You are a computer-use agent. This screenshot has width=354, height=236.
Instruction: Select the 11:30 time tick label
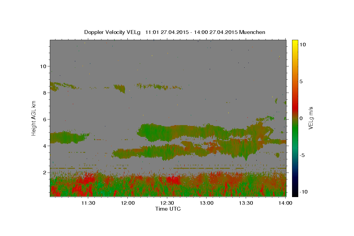(x=88, y=203)
